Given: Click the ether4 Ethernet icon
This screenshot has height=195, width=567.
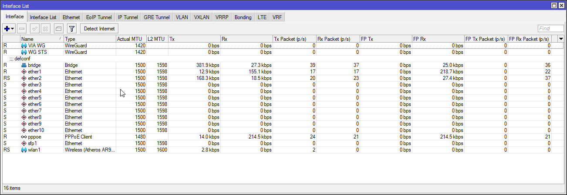Looking at the screenshot, I should [x=24, y=91].
